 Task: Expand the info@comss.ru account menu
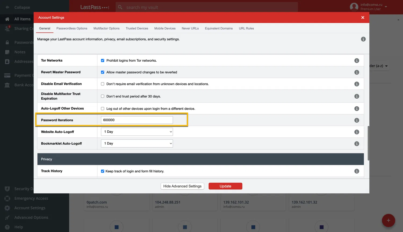pos(386,6)
